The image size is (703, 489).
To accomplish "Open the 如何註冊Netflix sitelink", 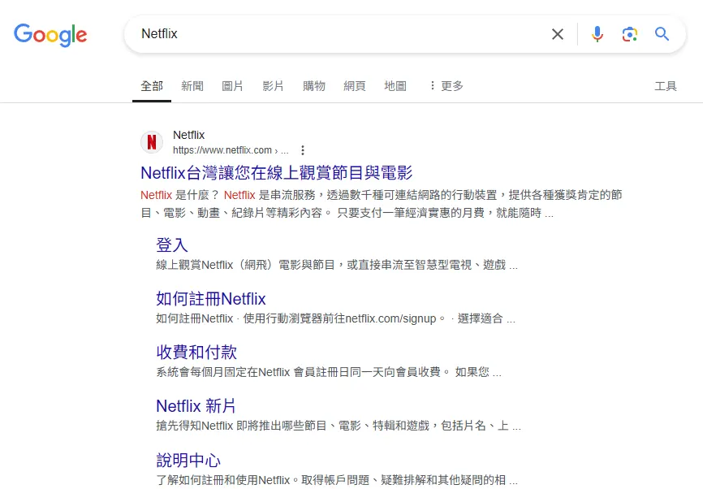I will [211, 299].
